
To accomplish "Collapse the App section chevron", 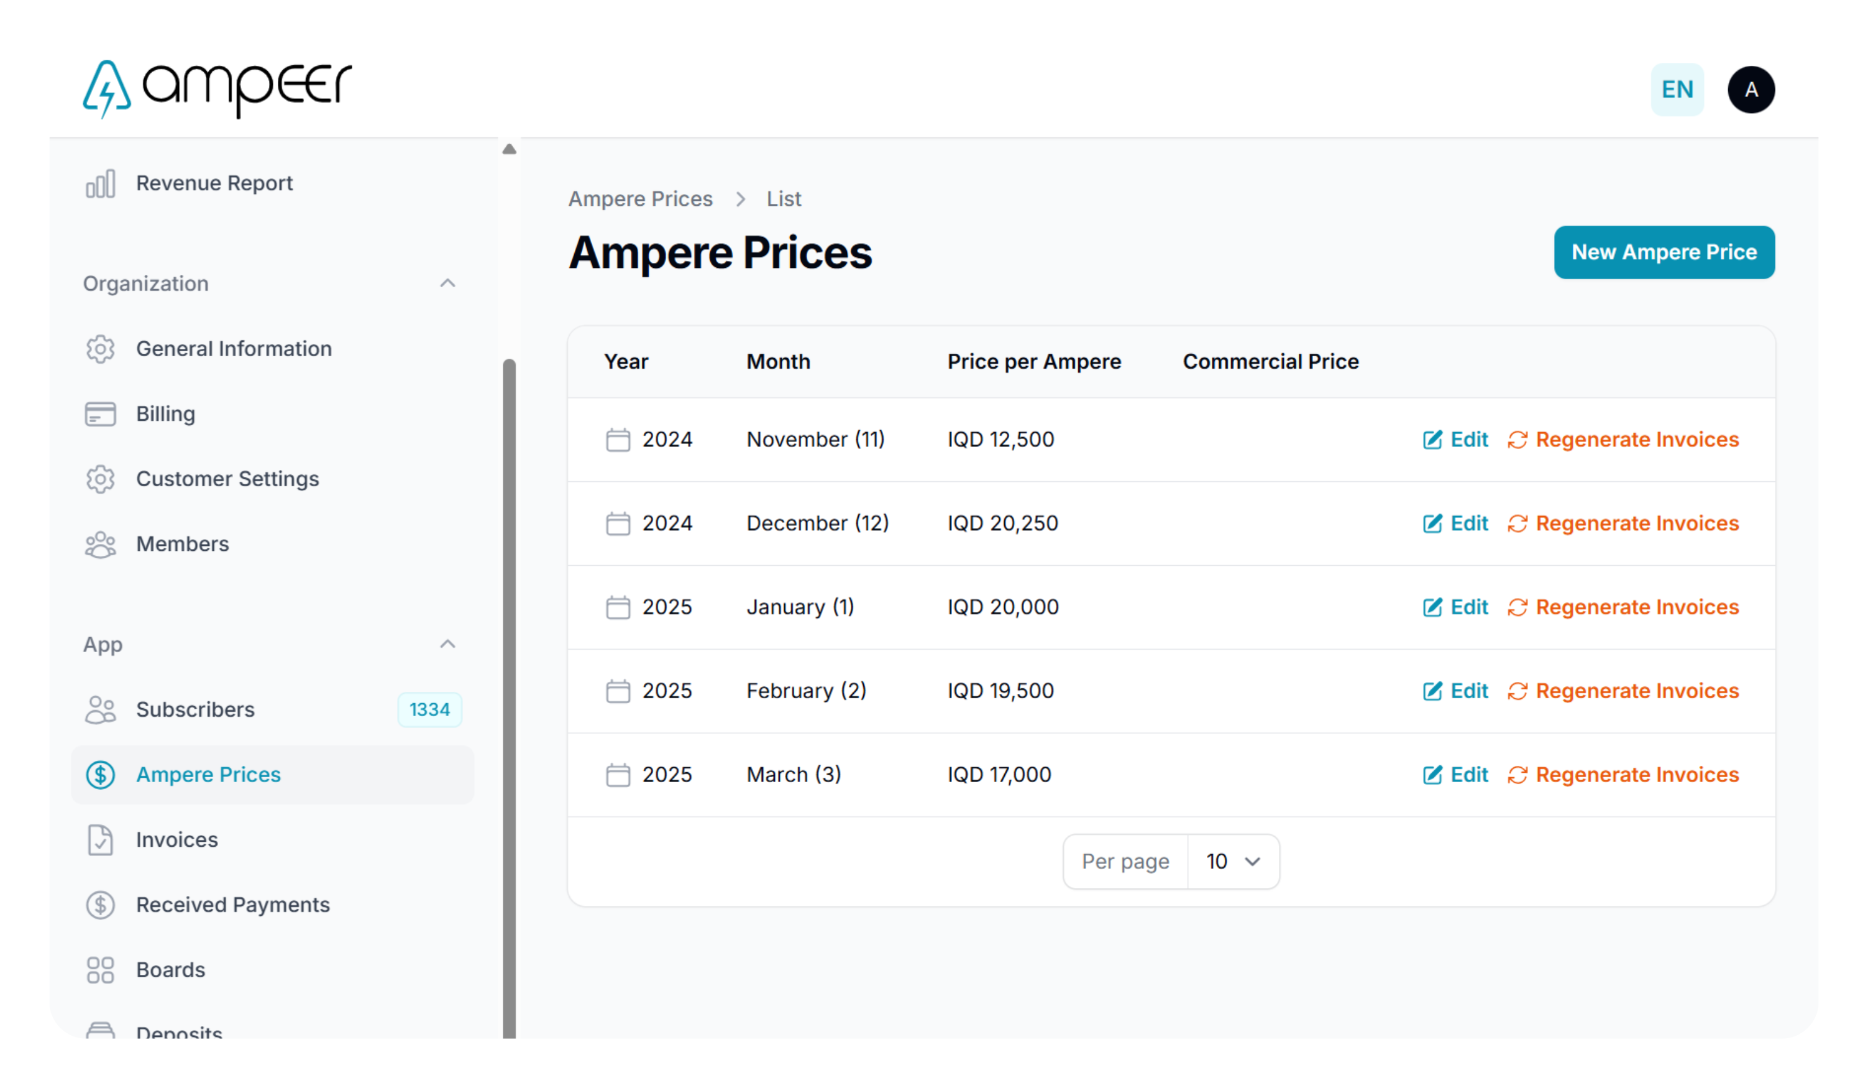I will (x=447, y=644).
